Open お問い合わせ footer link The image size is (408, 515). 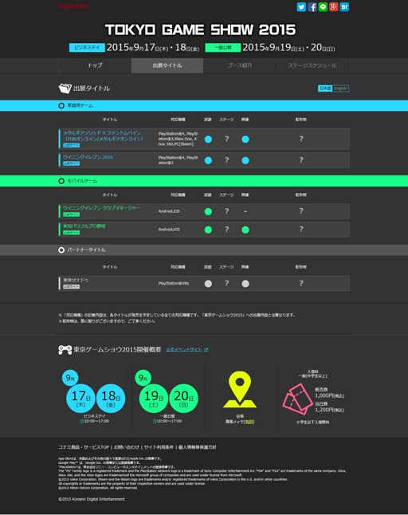coord(127,447)
